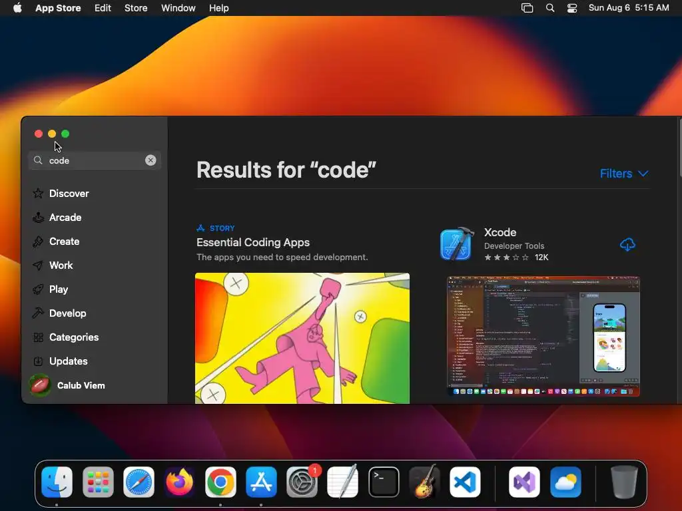The height and width of the screenshot is (511, 682).
Task: Click the Essential Coding Apps story artwork
Action: (302, 338)
